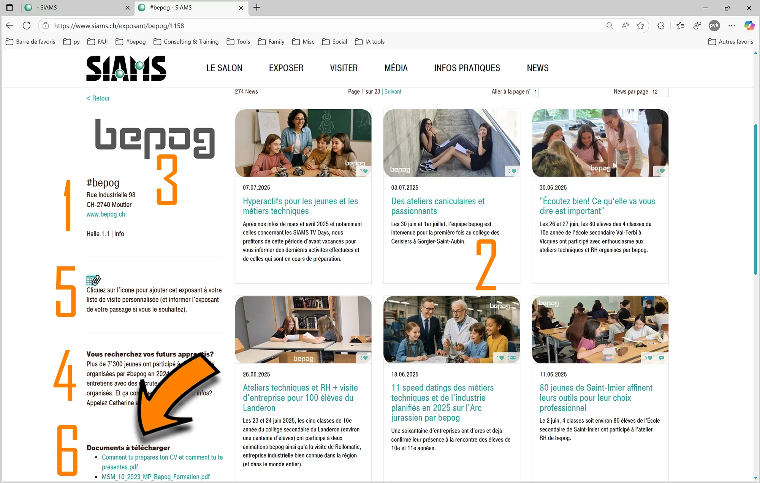Close the '#bepog - SIAMS' tab
The width and height of the screenshot is (760, 483).
(241, 8)
